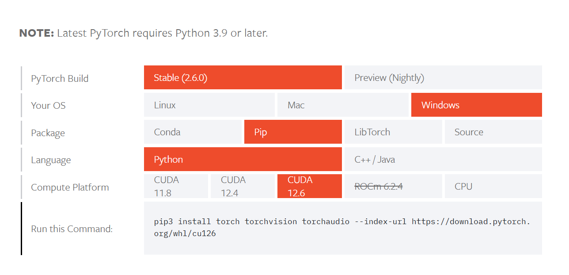Switch to Preview (Nightly) build
Viewport: 569px width, 275px height.
tap(442, 77)
